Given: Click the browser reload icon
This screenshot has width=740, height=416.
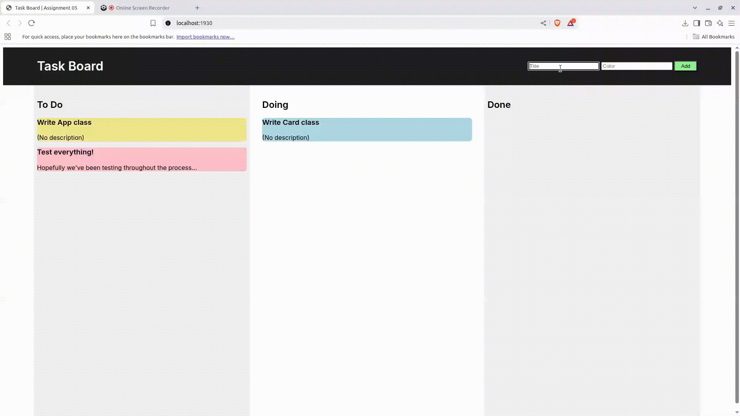Looking at the screenshot, I should click(32, 23).
